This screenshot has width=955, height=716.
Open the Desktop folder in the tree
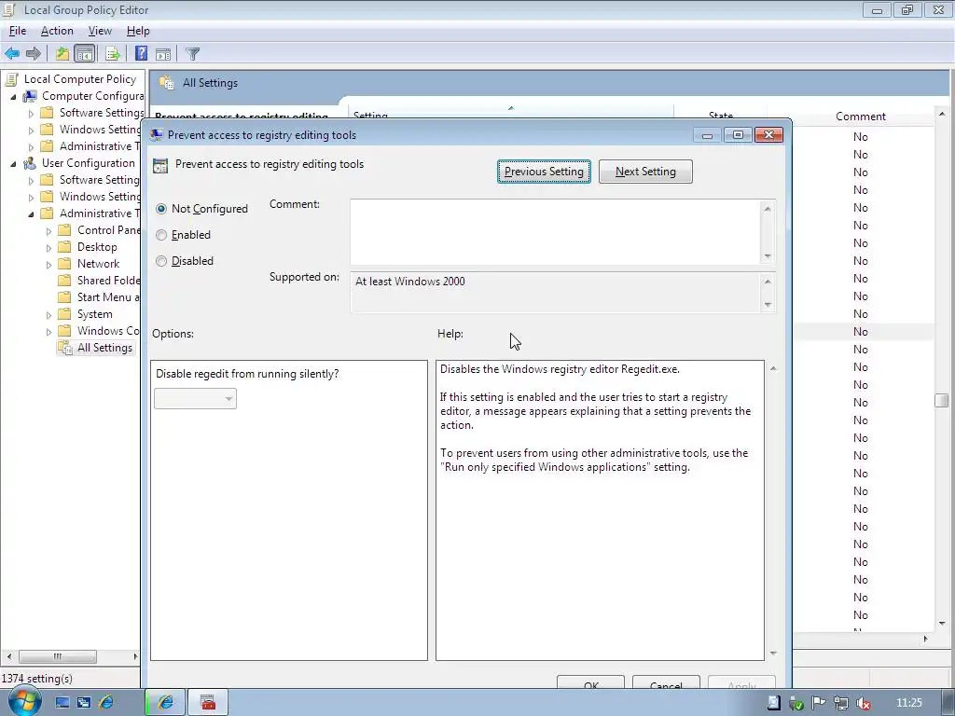pyautogui.click(x=97, y=247)
